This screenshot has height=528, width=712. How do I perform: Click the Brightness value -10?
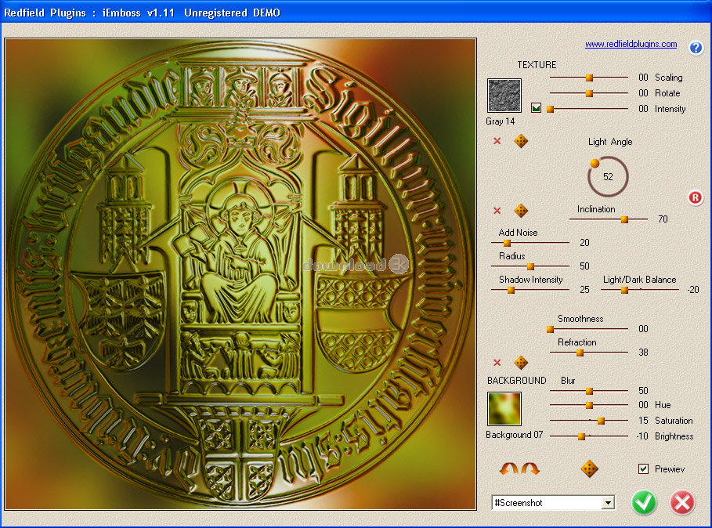(642, 436)
